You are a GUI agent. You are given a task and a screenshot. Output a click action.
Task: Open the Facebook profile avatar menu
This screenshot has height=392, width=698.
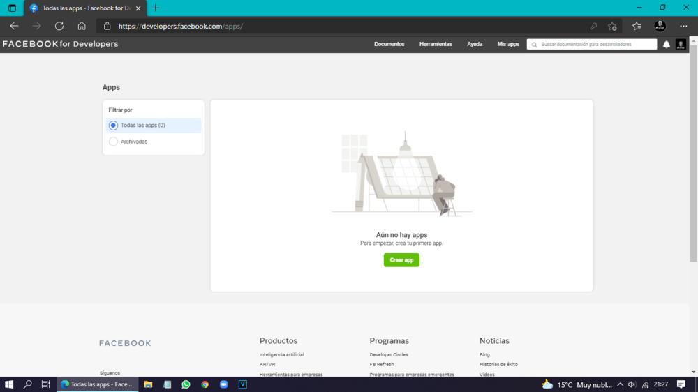point(681,44)
